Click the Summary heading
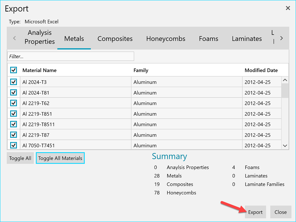 point(169,156)
